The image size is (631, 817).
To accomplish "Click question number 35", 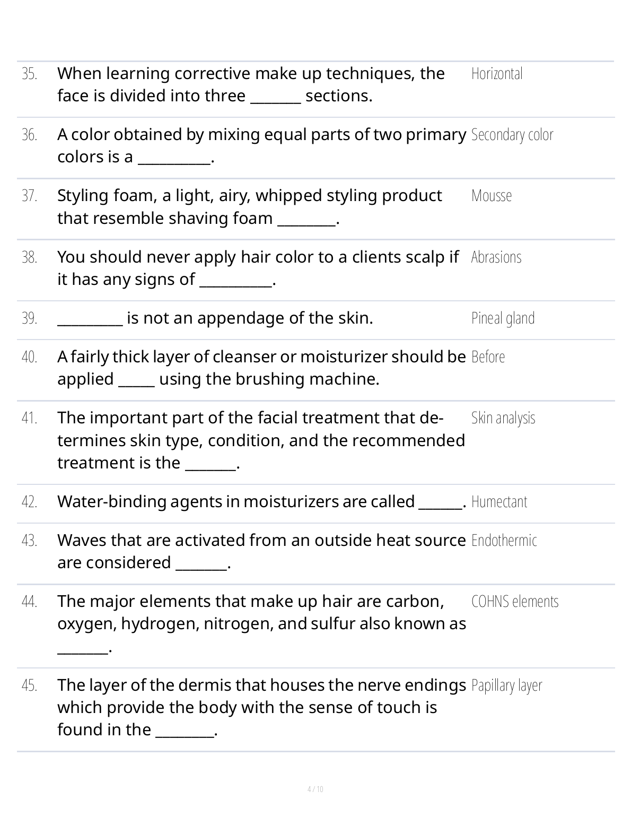I will (x=30, y=74).
